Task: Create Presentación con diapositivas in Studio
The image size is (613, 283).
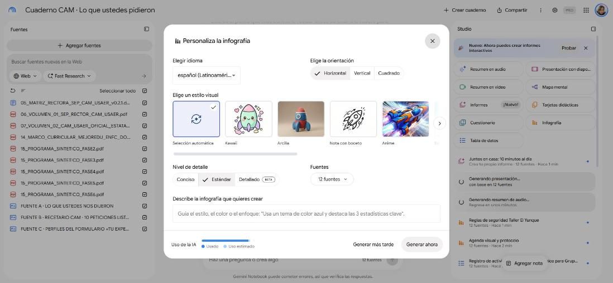Action: 560,69
